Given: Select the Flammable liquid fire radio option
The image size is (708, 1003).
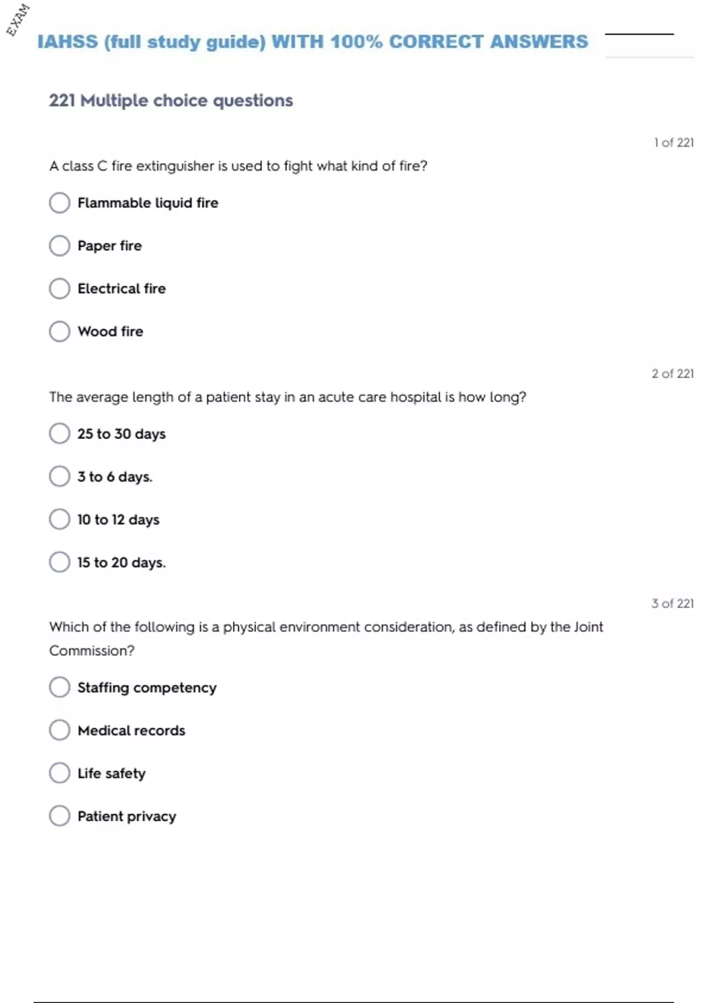Looking at the screenshot, I should [x=60, y=203].
